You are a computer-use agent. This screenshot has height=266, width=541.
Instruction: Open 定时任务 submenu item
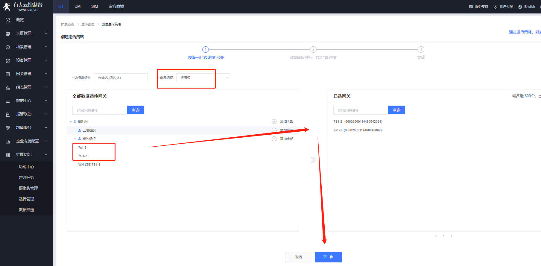pos(26,177)
